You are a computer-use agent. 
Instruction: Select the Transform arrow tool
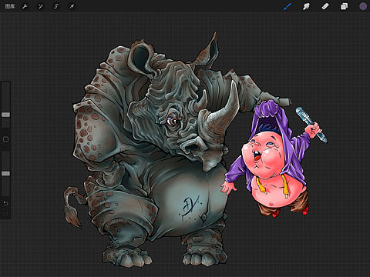click(72, 6)
